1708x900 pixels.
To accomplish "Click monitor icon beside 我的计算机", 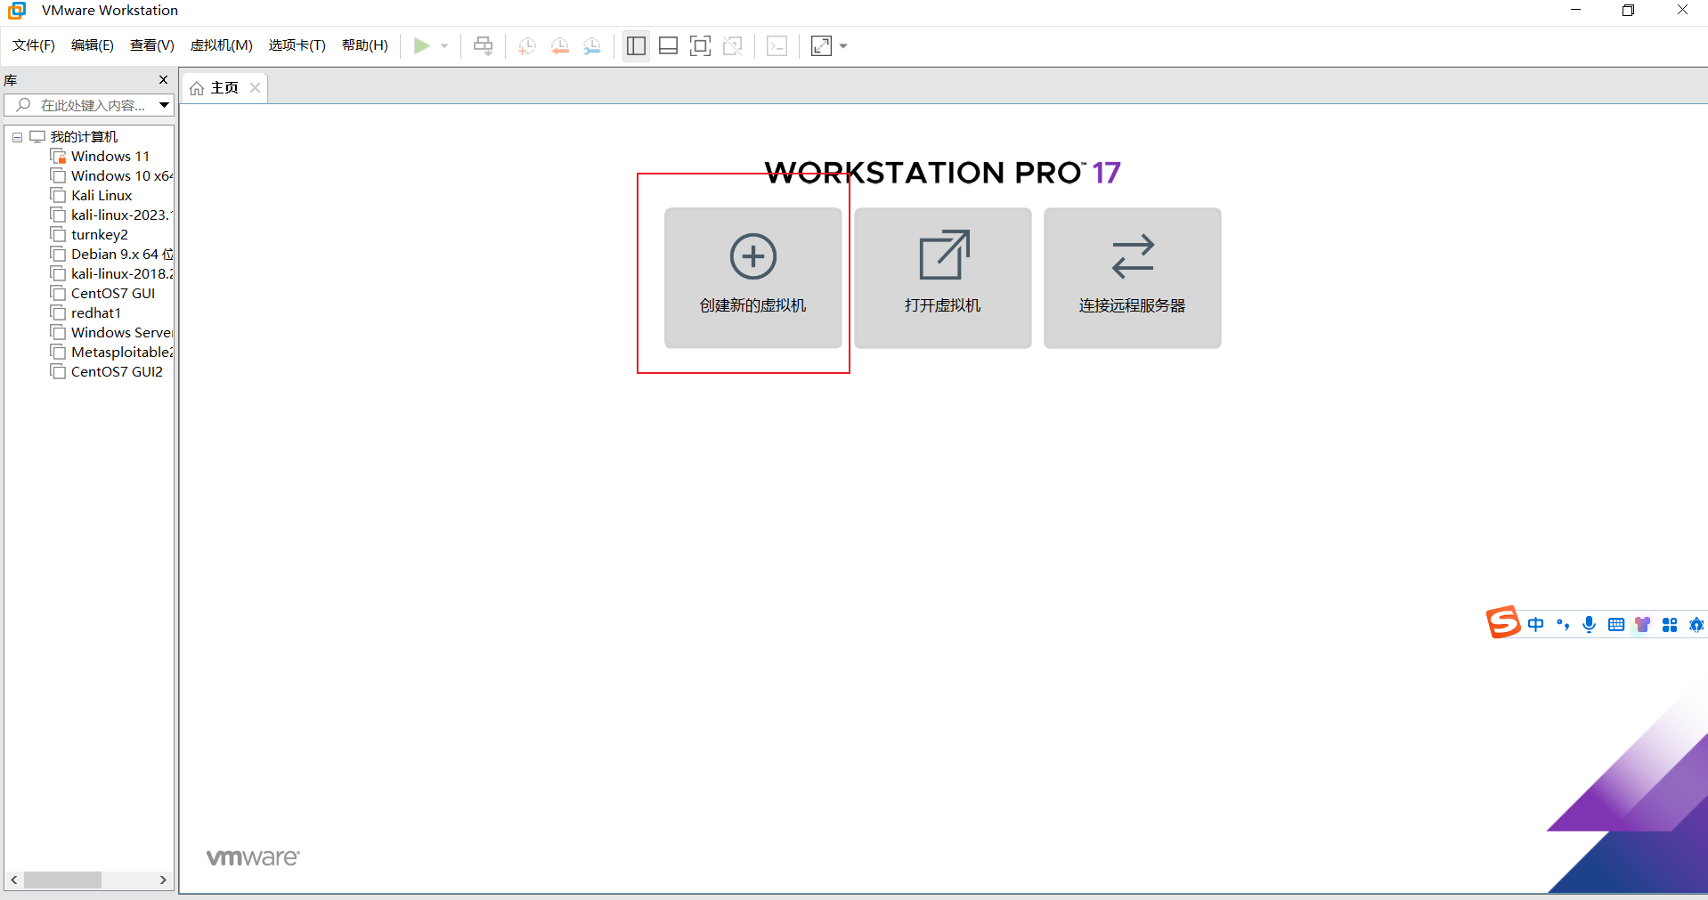I will (x=37, y=137).
